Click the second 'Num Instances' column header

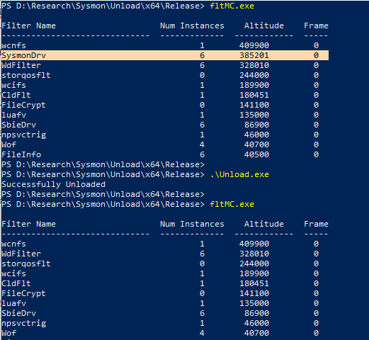192,224
